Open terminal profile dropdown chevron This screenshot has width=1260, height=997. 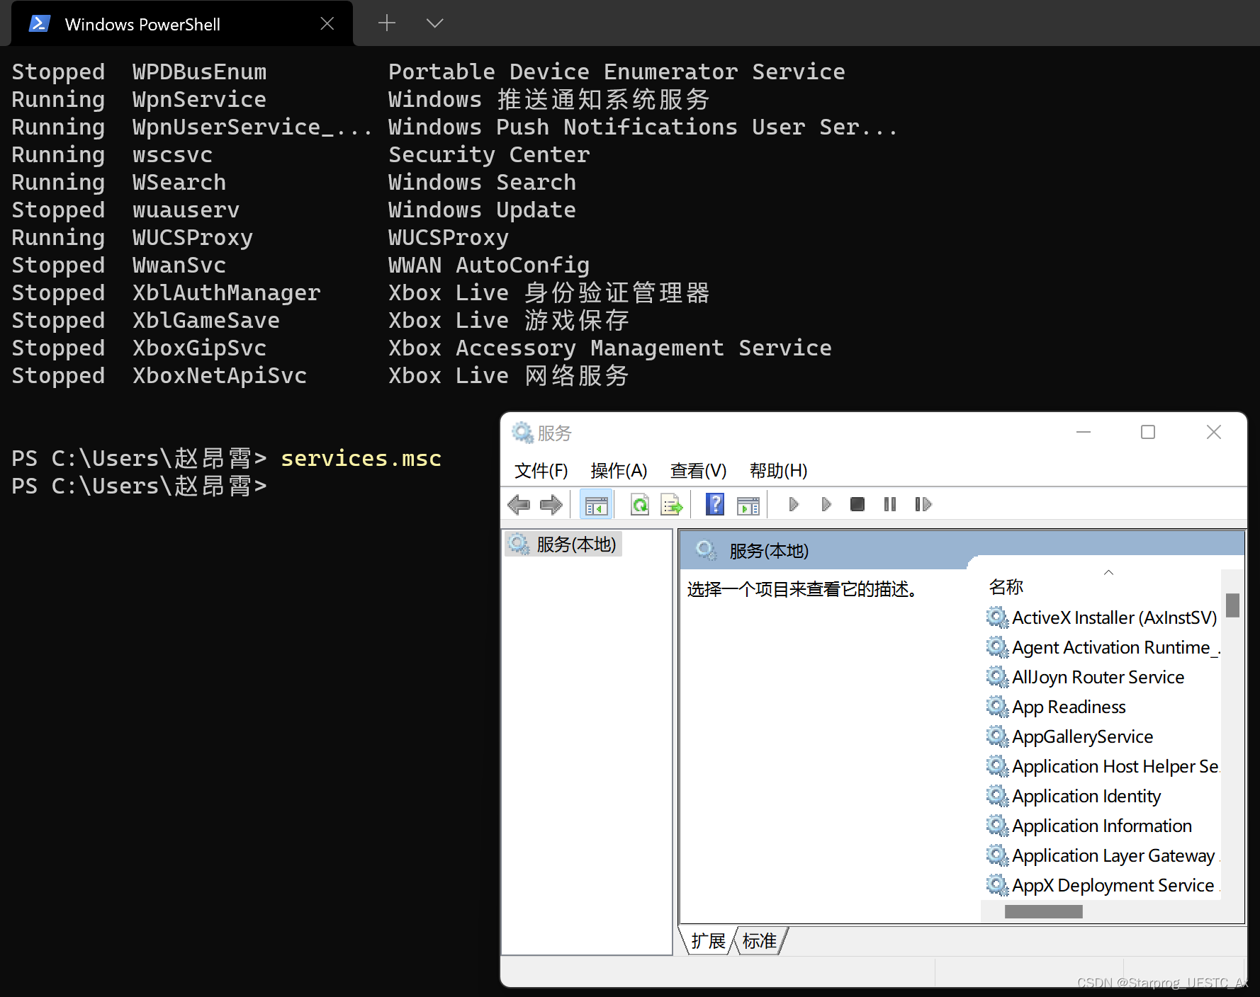(x=435, y=23)
